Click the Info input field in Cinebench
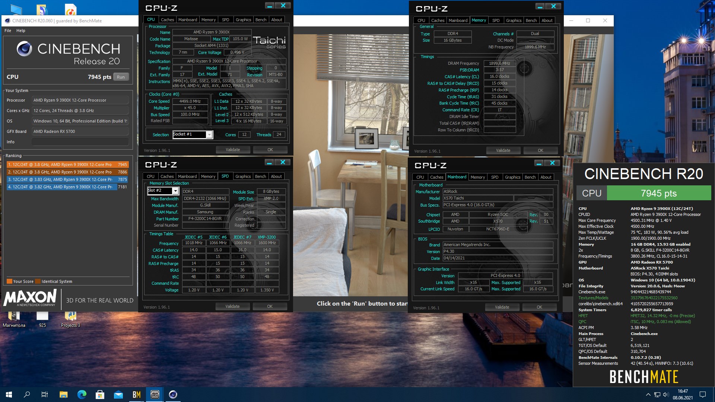715x402 pixels. tap(80, 142)
